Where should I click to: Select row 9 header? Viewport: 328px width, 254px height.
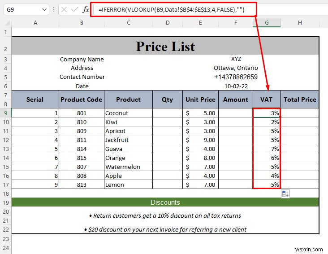pyautogui.click(x=6, y=113)
